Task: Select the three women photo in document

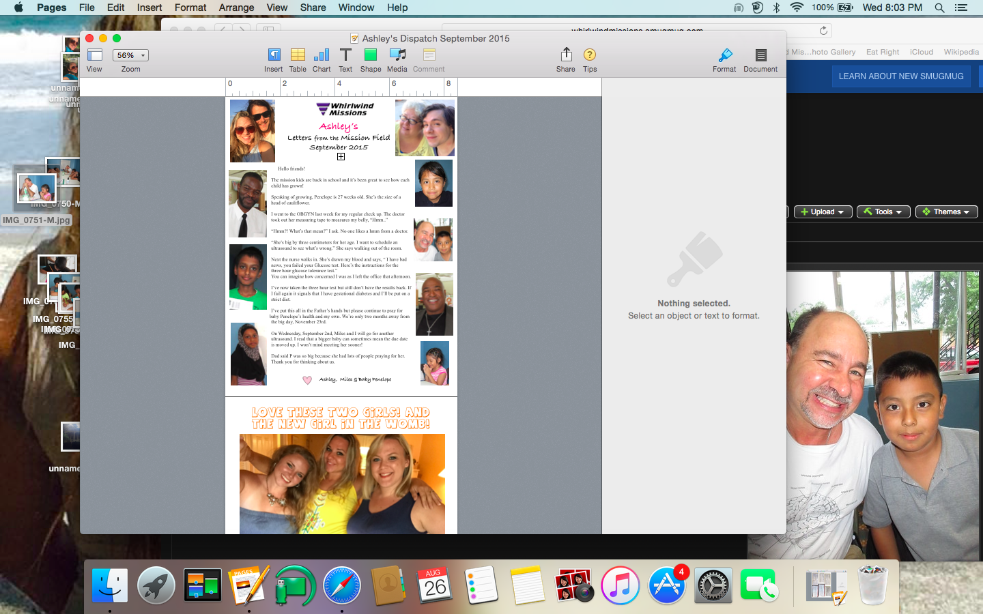Action: 342,484
